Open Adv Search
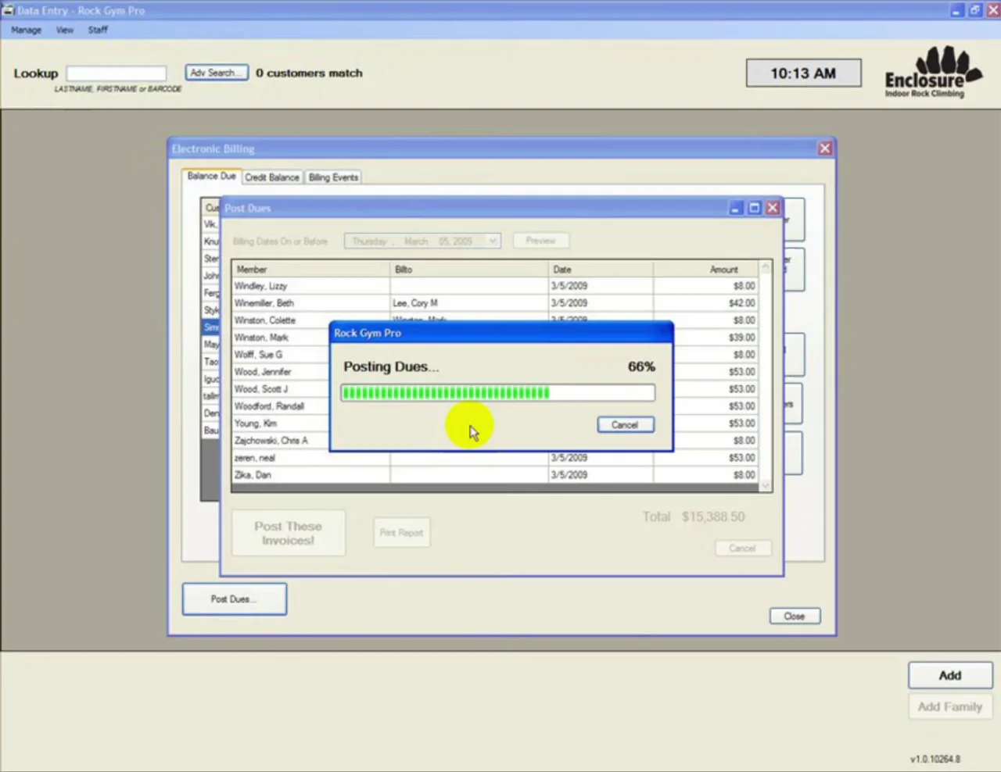 (217, 73)
